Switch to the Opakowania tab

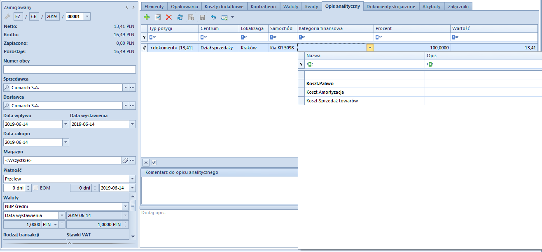(185, 7)
